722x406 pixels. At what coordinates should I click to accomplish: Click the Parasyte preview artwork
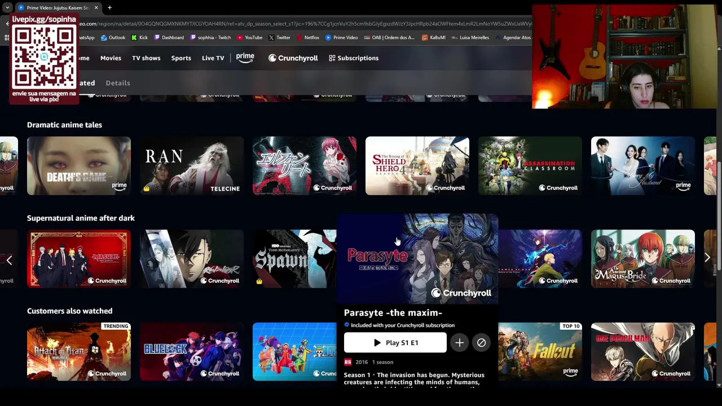click(x=417, y=258)
